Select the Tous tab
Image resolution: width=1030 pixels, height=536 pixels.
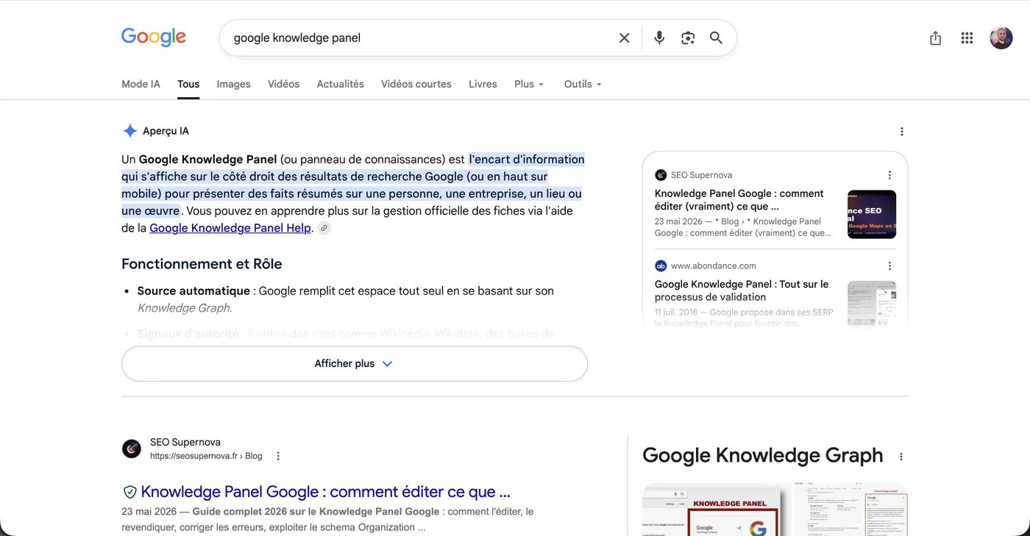pos(188,84)
